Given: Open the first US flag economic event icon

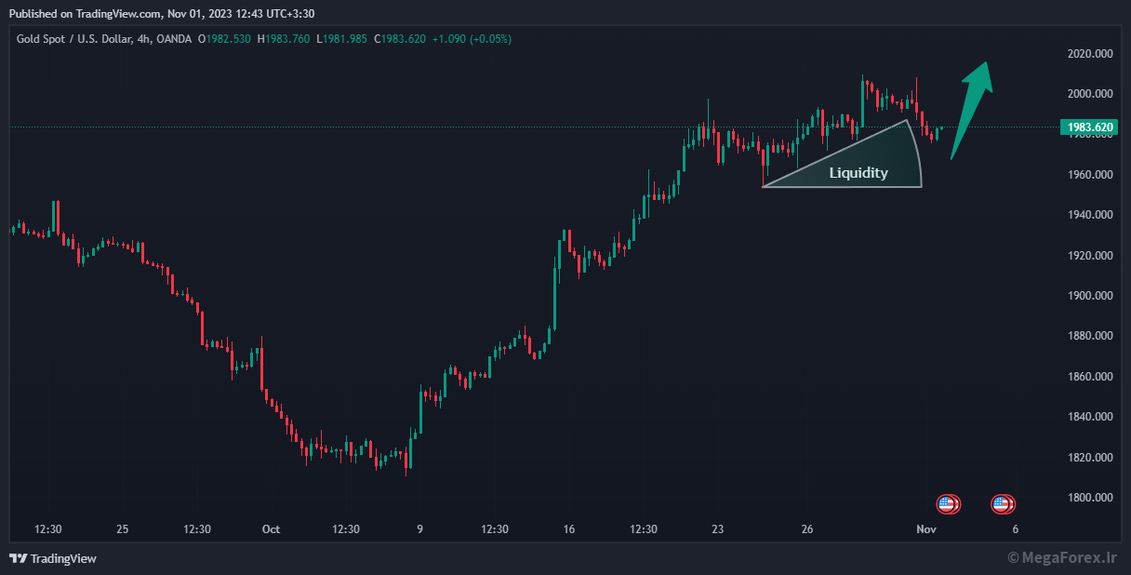Looking at the screenshot, I should 947,504.
